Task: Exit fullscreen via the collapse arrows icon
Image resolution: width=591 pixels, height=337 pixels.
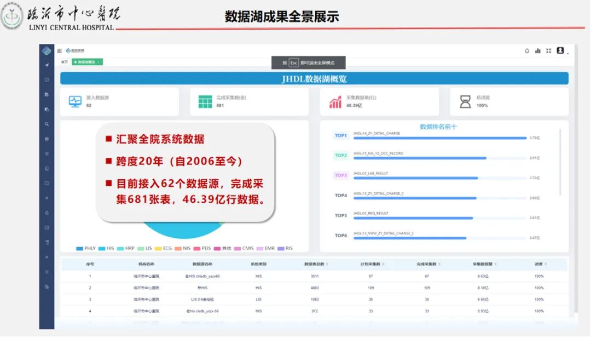Action: click(x=549, y=50)
